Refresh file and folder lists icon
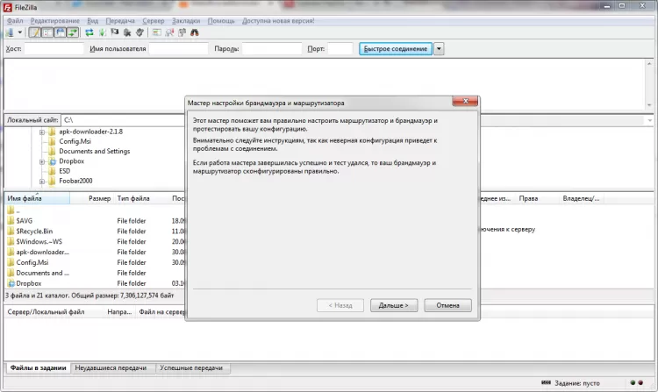The image size is (658, 392). coord(89,32)
